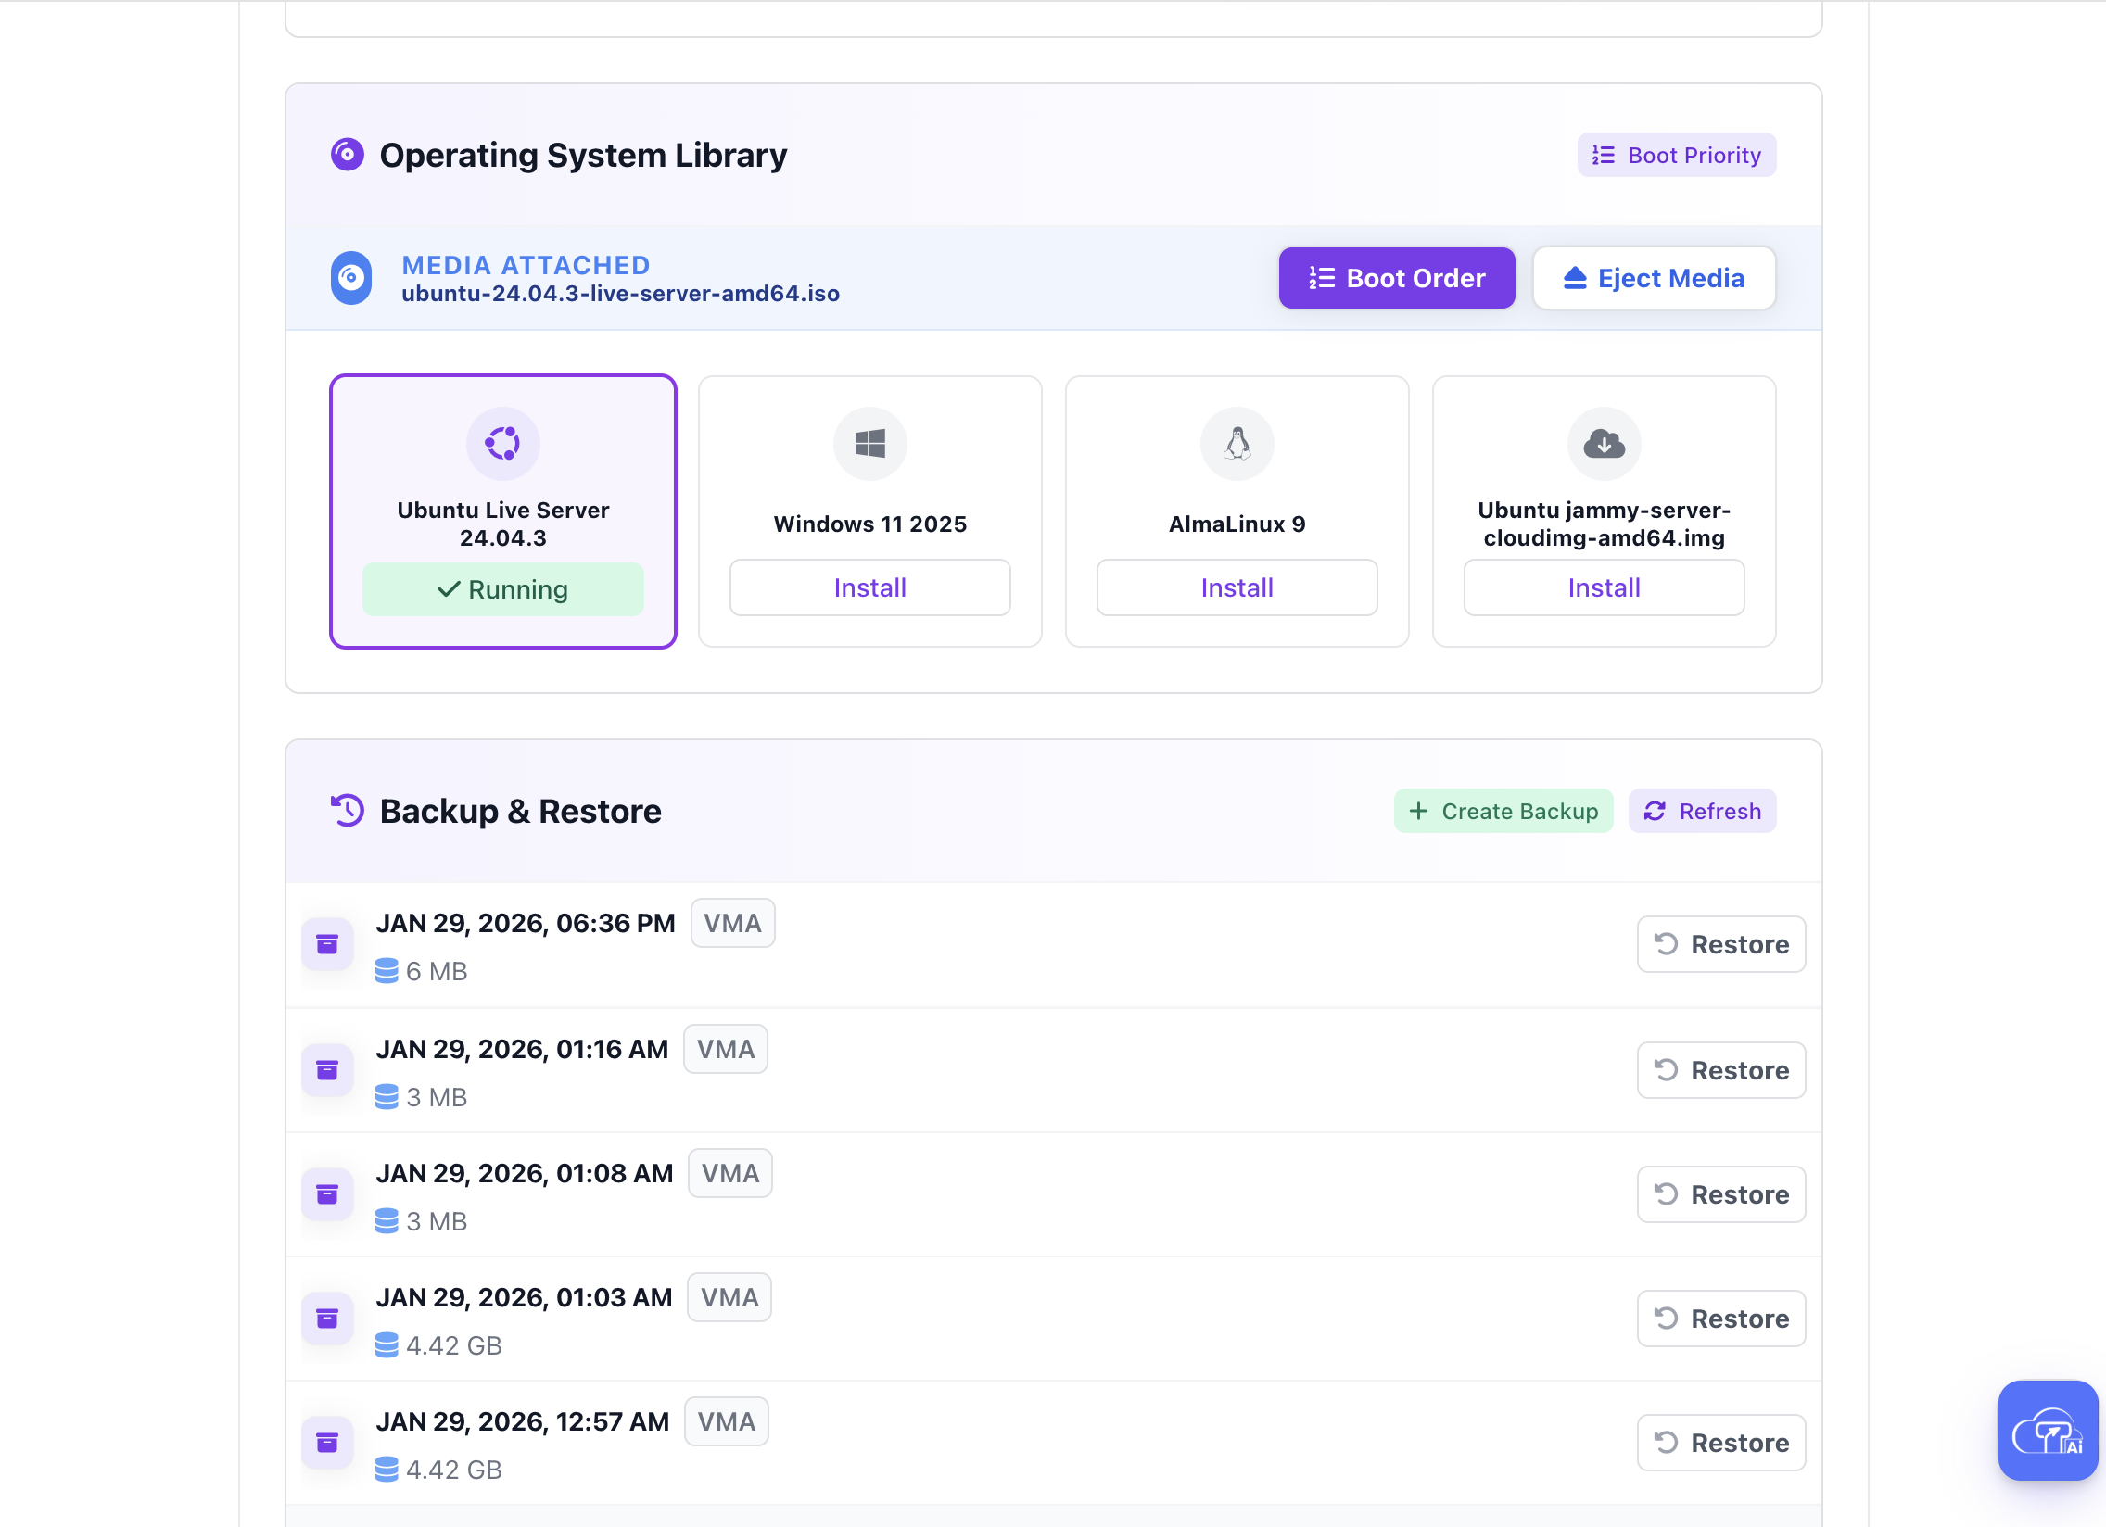This screenshot has width=2106, height=1527.
Task: Click the disc icon next to MEDIA ATTACHED
Action: [x=351, y=278]
